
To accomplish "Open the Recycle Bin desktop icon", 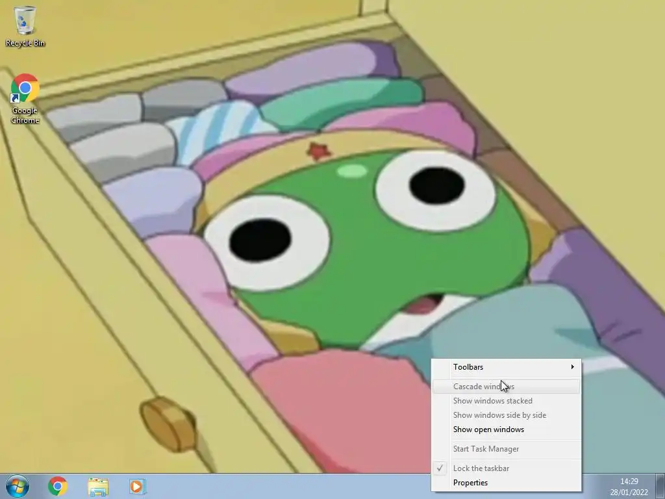I will 25,26.
